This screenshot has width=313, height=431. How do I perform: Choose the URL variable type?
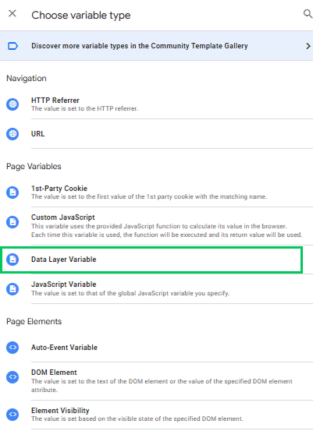(x=156, y=134)
